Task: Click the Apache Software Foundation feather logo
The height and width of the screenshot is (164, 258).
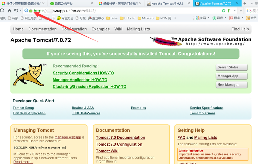Action: pos(200,41)
